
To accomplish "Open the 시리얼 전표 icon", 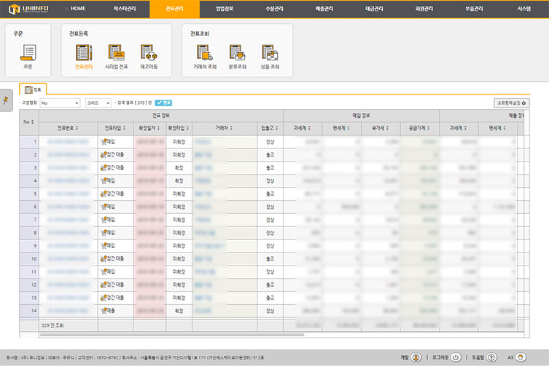I will click(116, 53).
